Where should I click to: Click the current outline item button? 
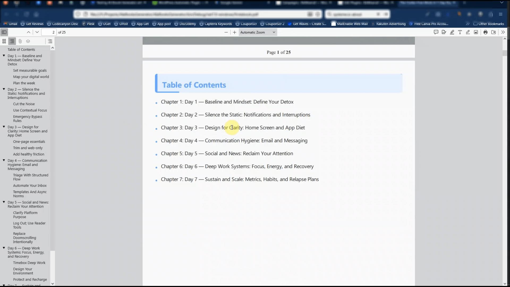coord(50,41)
